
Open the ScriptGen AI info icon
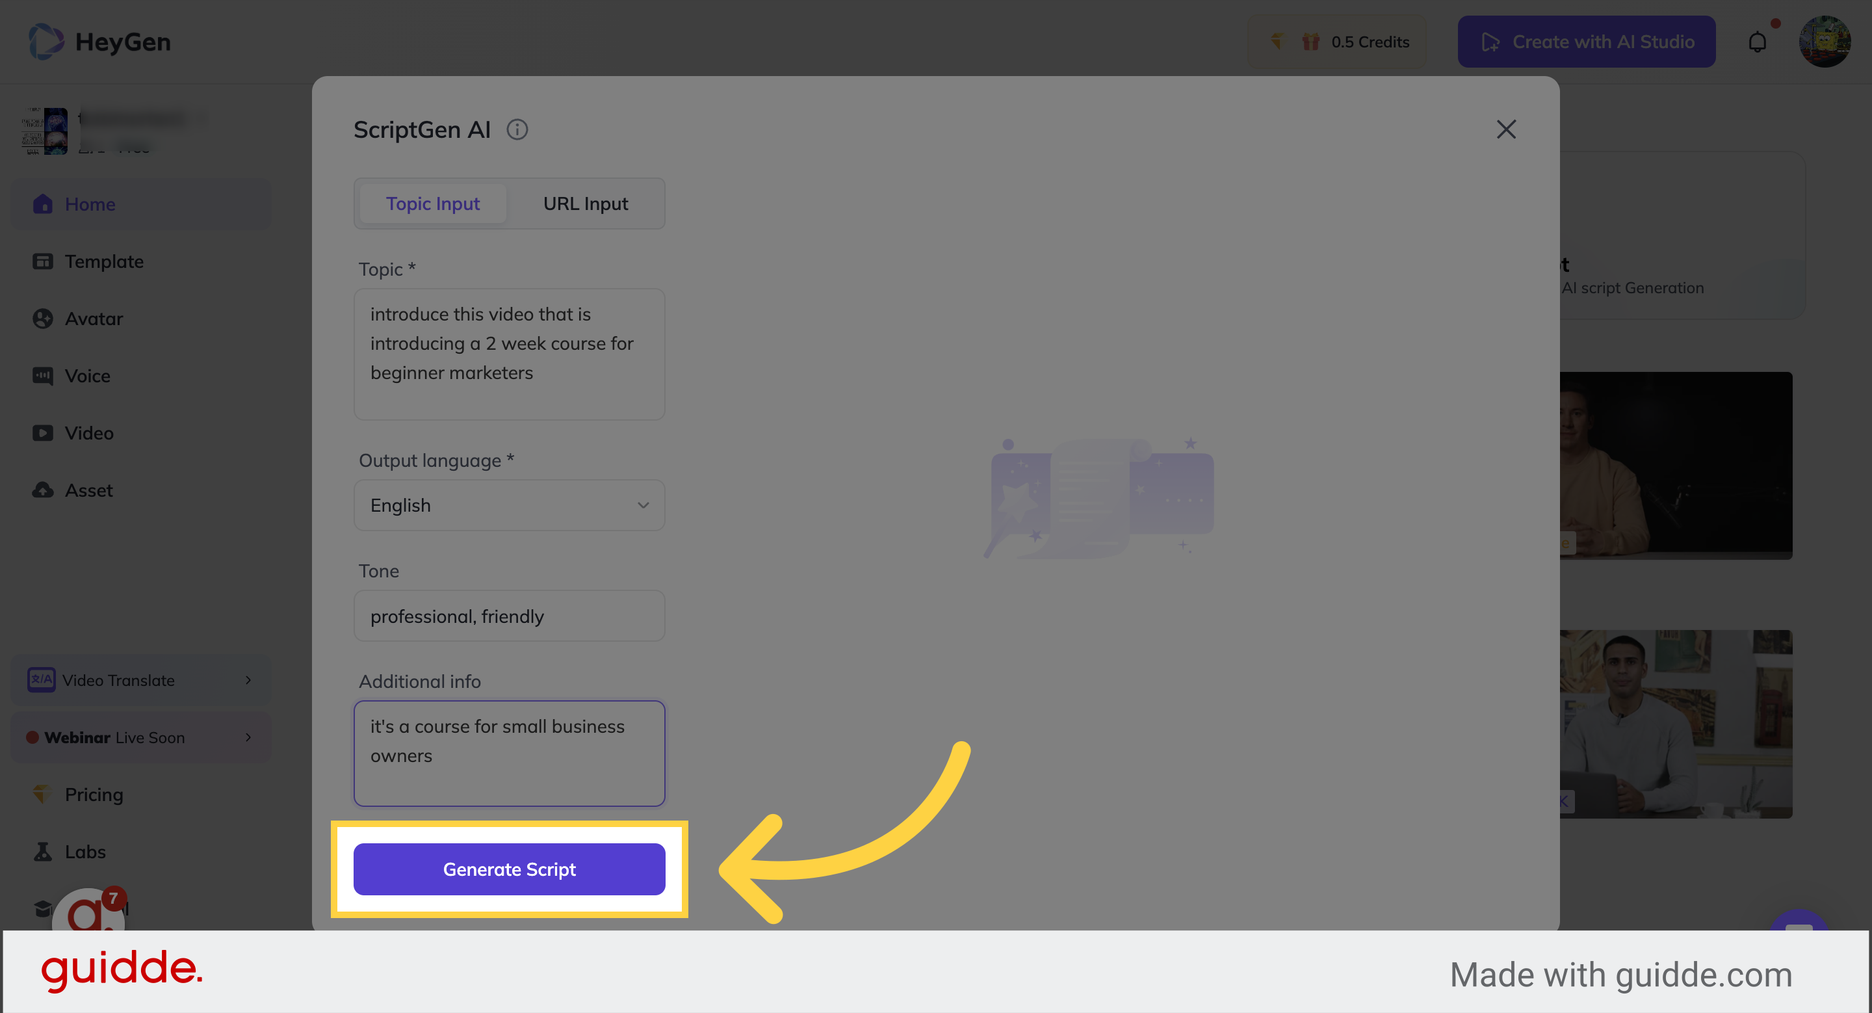[x=517, y=129]
